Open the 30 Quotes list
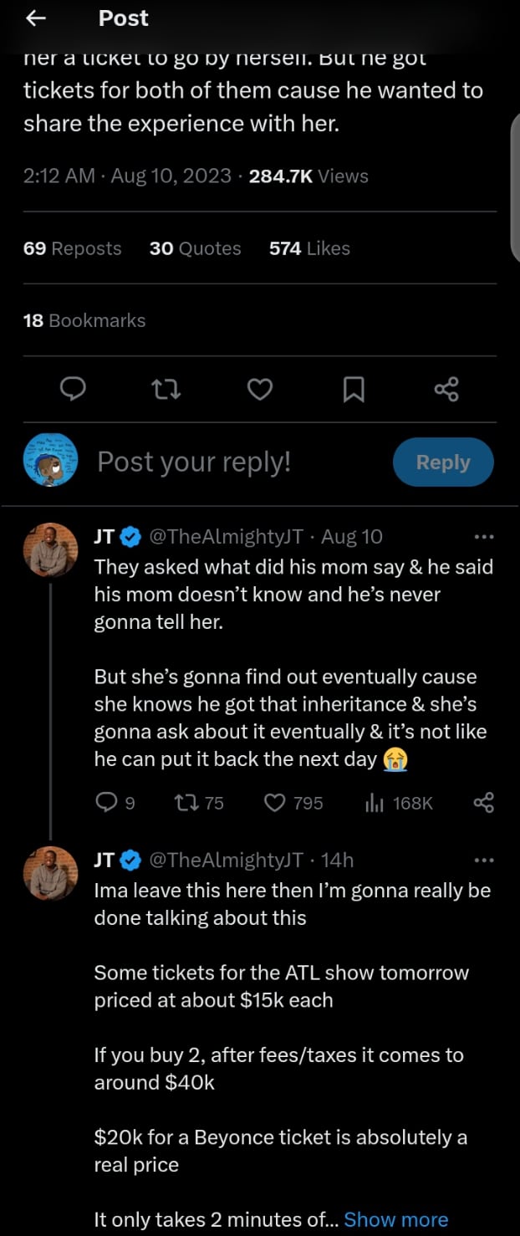The width and height of the screenshot is (520, 1236). tap(195, 248)
